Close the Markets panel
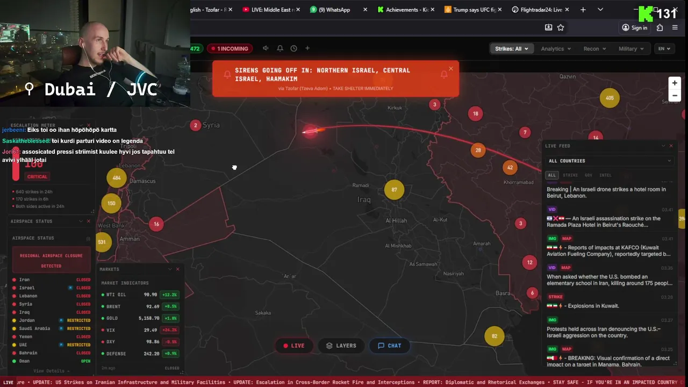The image size is (688, 387). point(177,269)
